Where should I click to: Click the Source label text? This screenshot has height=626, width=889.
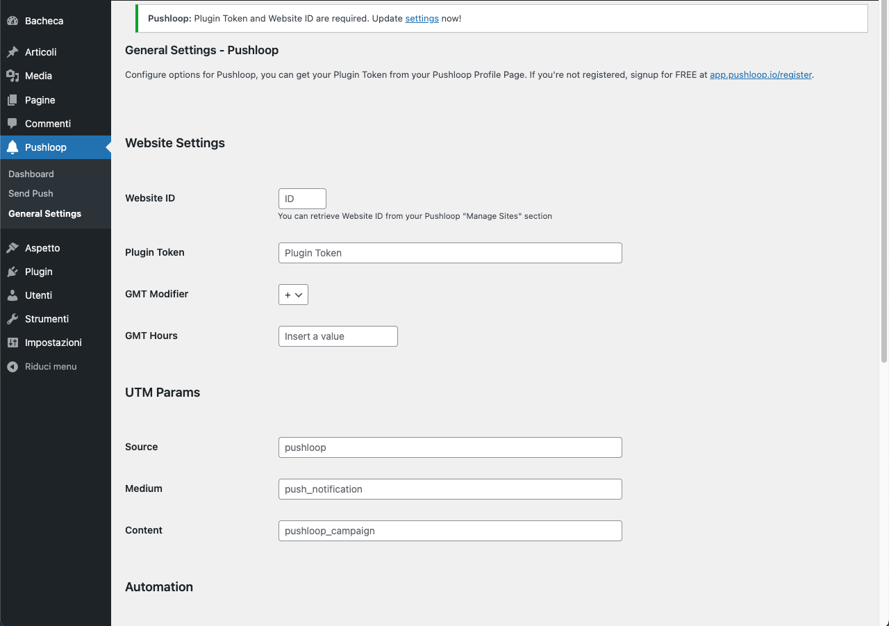tap(142, 447)
